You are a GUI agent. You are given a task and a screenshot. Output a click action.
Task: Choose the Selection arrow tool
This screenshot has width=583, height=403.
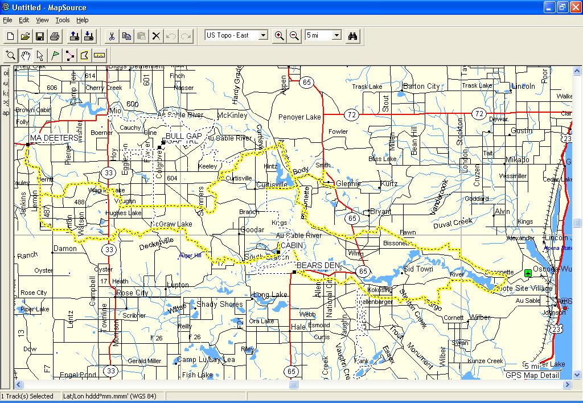[40, 55]
